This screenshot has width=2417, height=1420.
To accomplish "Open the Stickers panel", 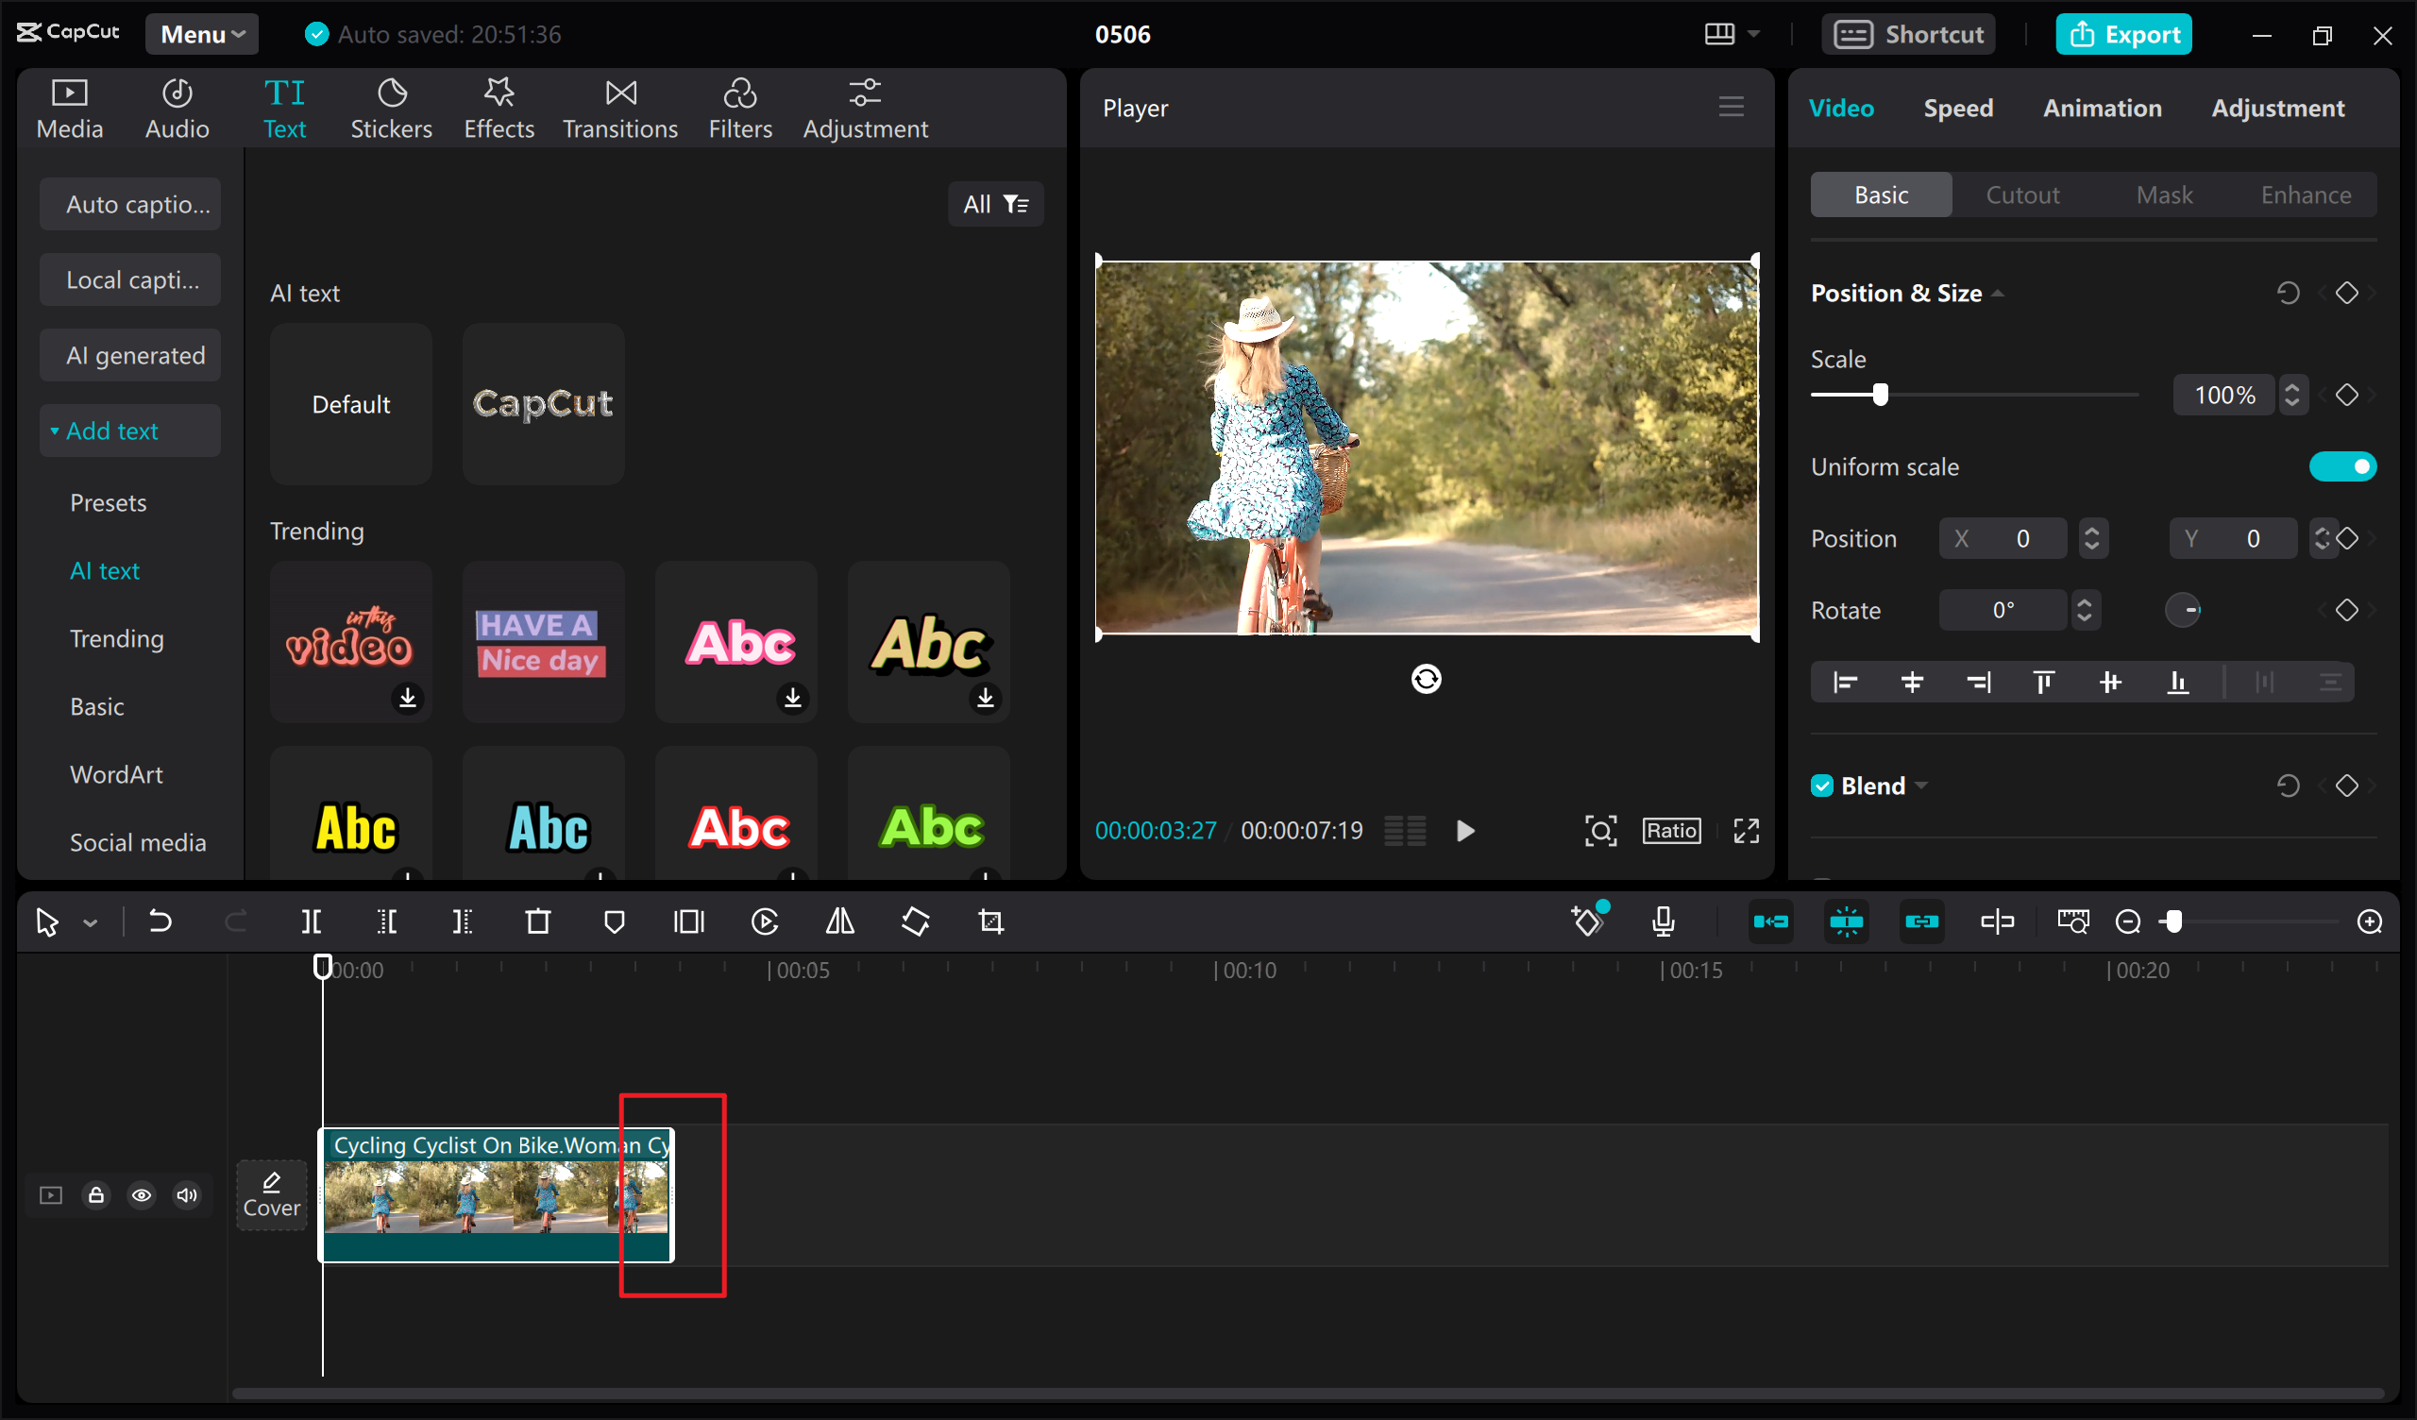I will click(391, 107).
